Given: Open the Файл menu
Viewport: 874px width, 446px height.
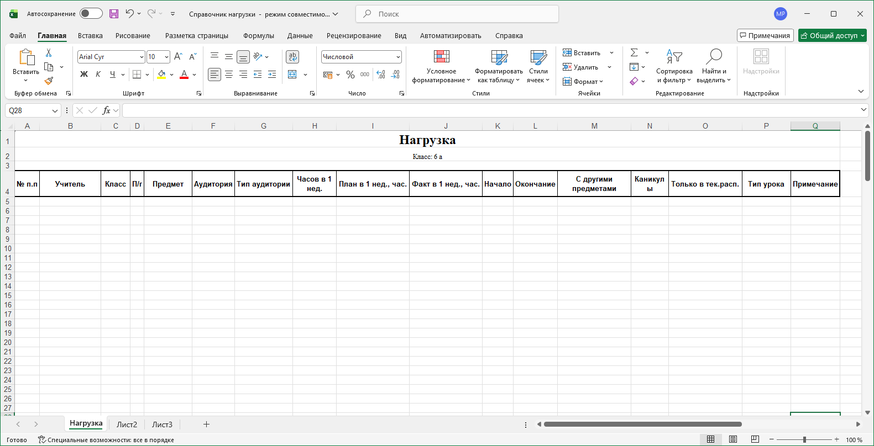Looking at the screenshot, I should [x=18, y=36].
